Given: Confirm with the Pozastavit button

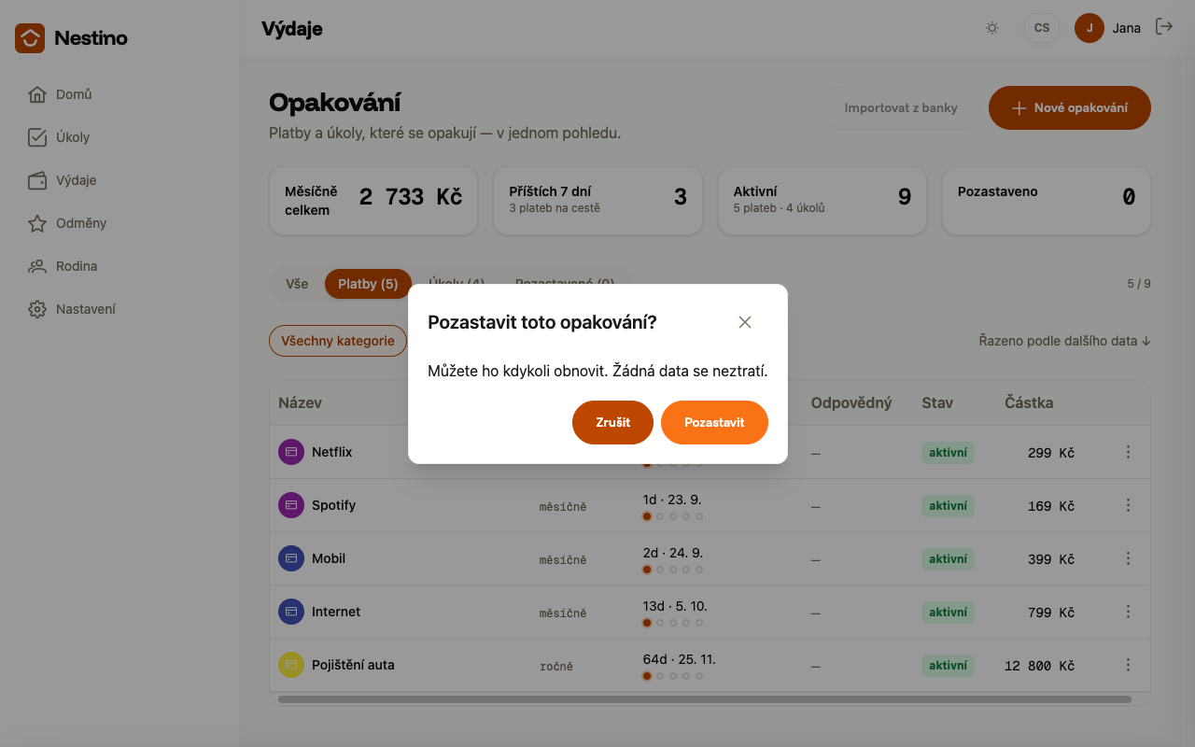Looking at the screenshot, I should pos(714,422).
